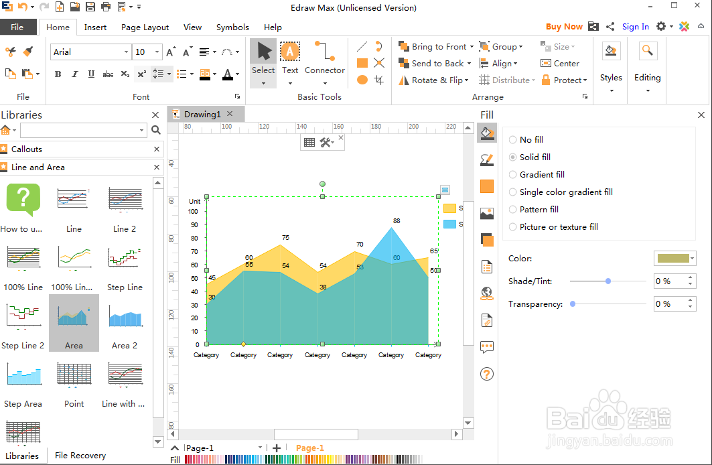Click the Print icon in title bar

point(106,7)
